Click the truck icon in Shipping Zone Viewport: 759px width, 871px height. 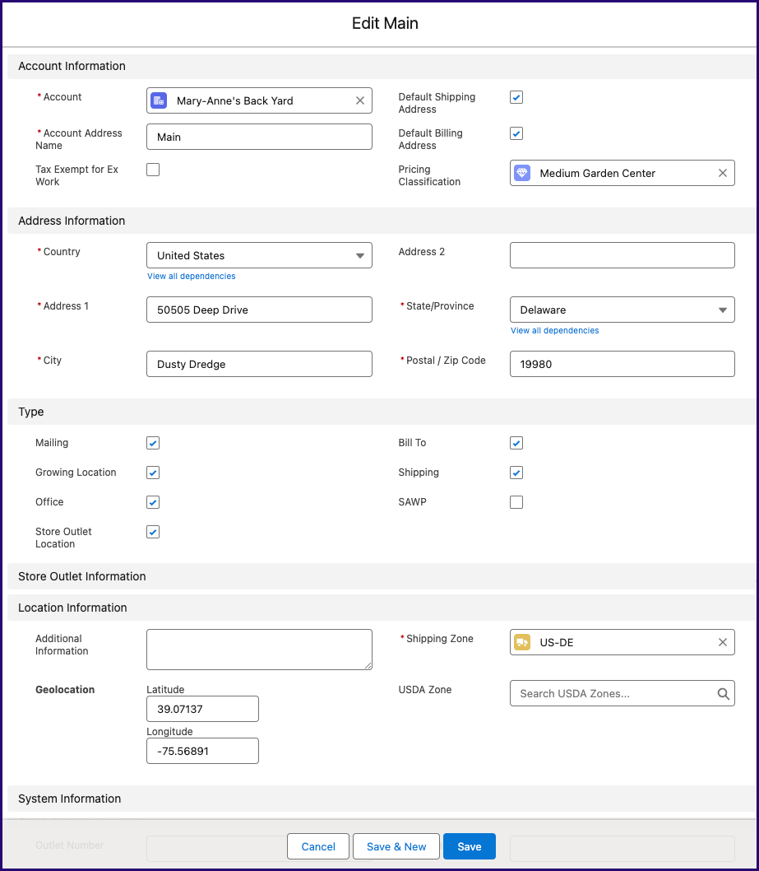click(522, 642)
